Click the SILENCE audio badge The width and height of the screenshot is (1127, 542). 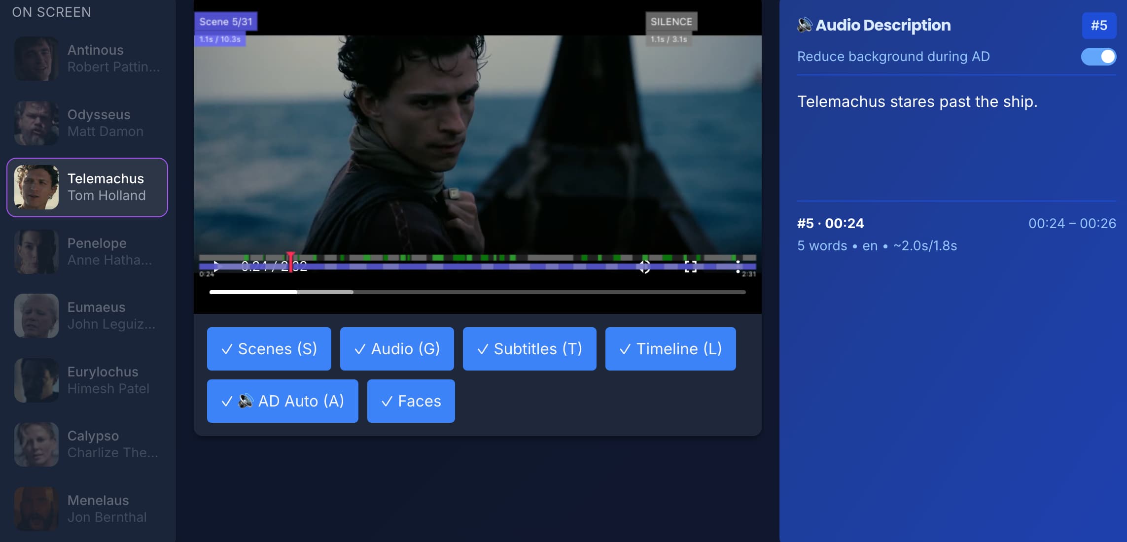coord(671,22)
